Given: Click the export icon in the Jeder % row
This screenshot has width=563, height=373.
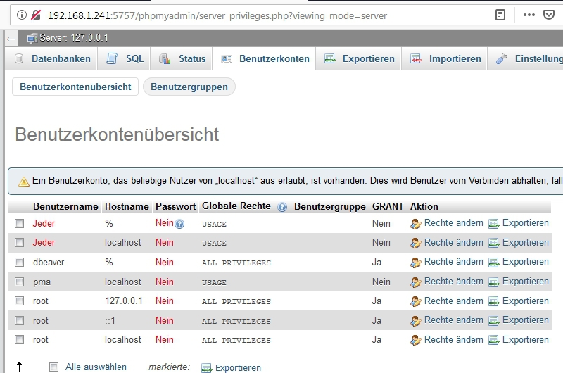Looking at the screenshot, I should click(494, 224).
